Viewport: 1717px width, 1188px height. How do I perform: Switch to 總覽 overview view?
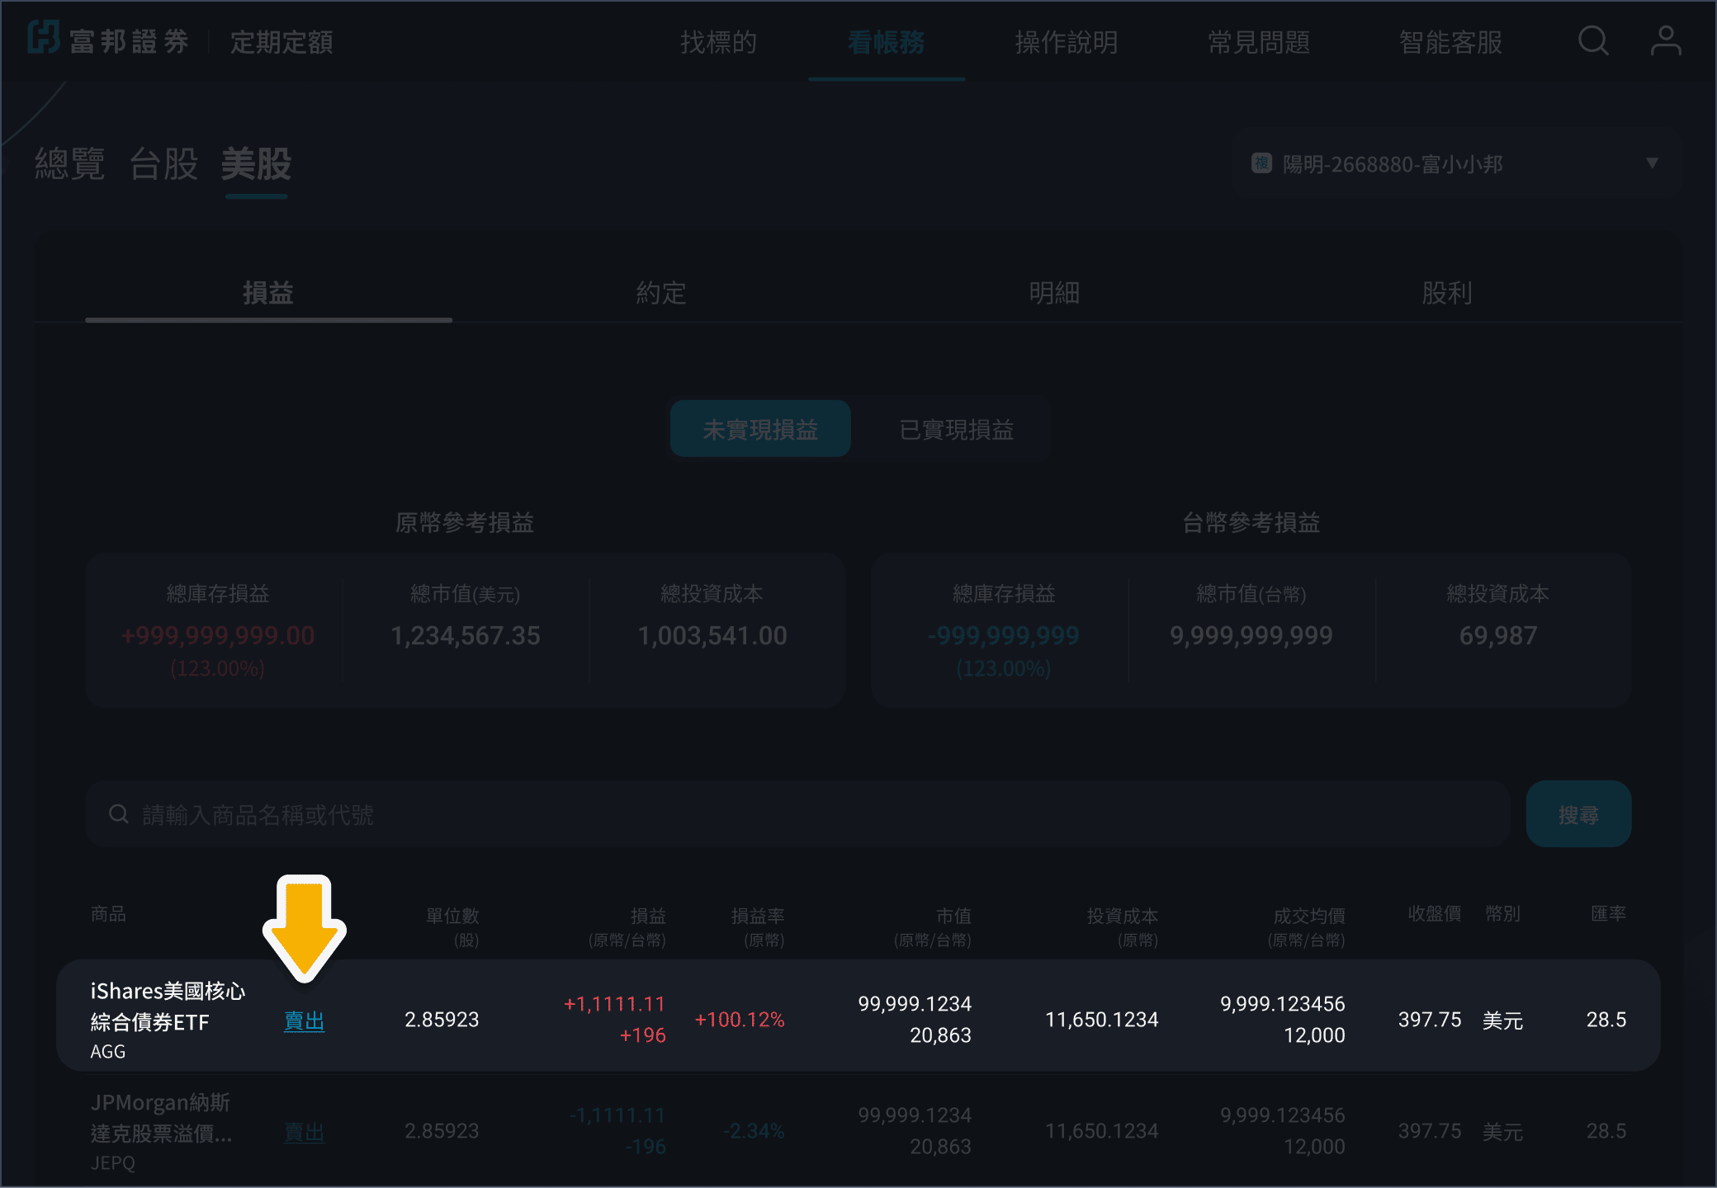coord(69,164)
